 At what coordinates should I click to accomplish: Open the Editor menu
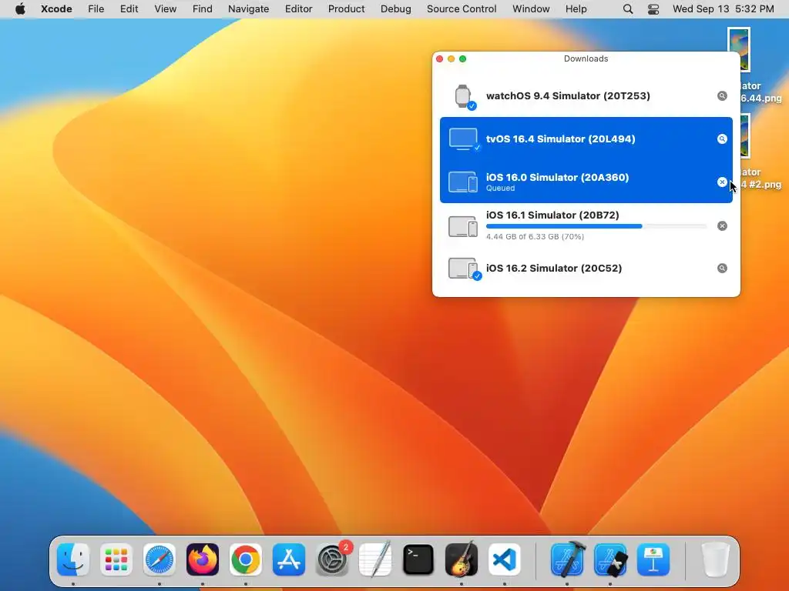pos(298,9)
